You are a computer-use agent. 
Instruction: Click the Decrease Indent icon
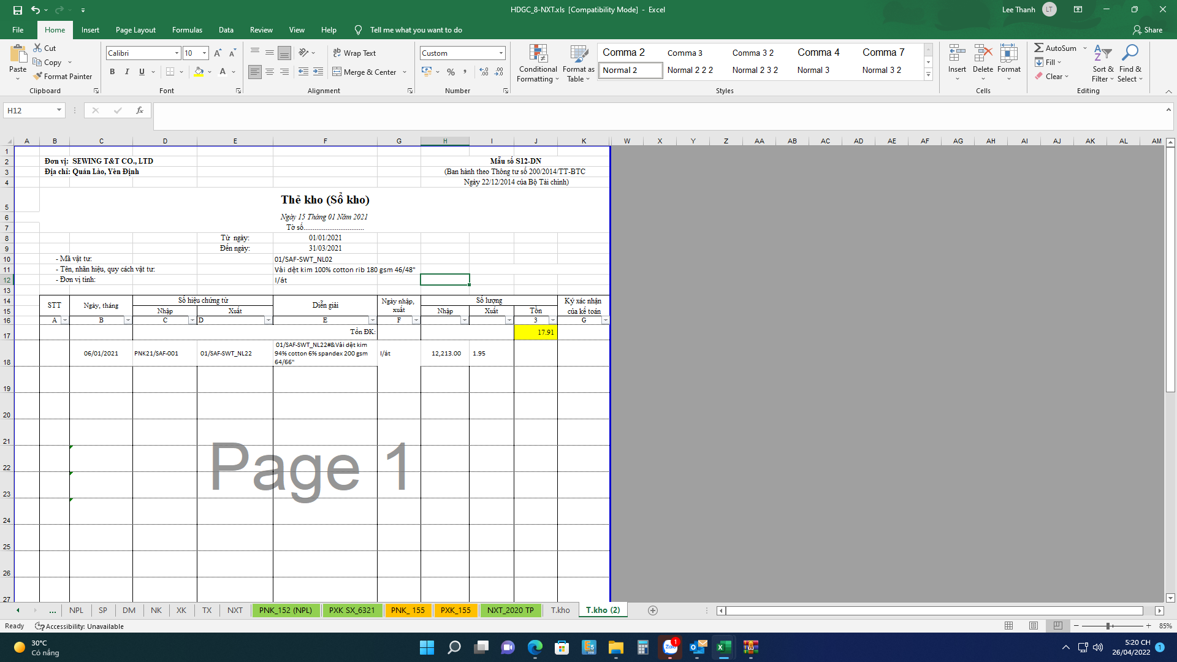(x=303, y=72)
